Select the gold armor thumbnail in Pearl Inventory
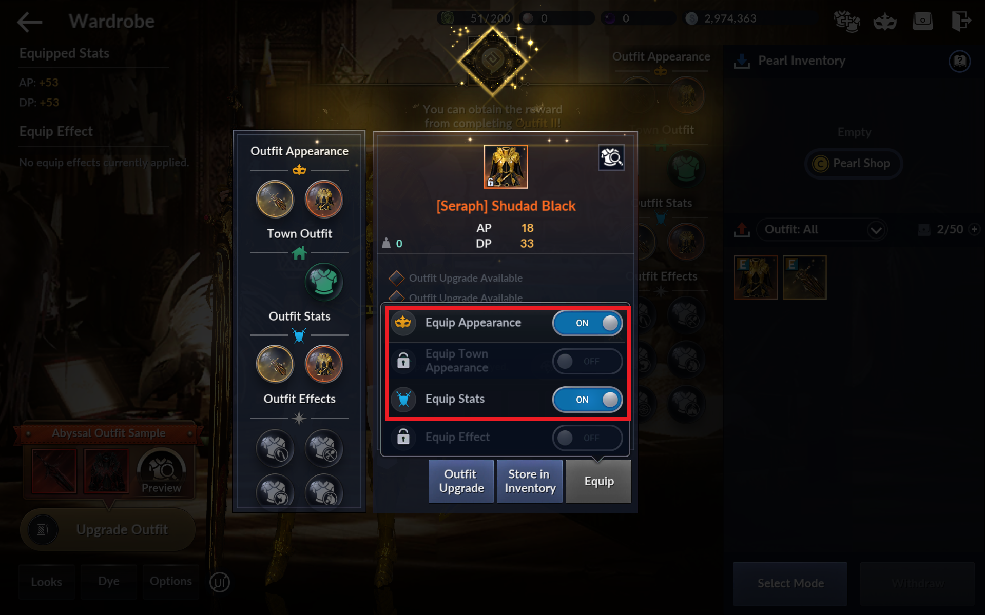 756,277
